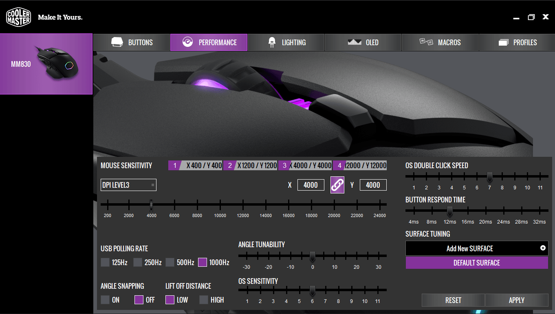This screenshot has height=314, width=555.
Task: Click the X DPI value field
Action: [311, 185]
